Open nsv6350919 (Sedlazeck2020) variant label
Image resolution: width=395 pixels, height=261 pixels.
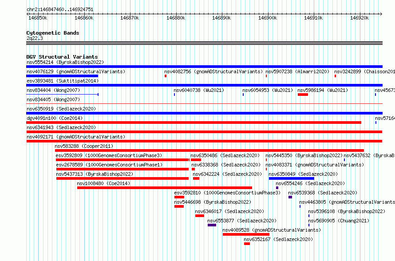[61, 109]
